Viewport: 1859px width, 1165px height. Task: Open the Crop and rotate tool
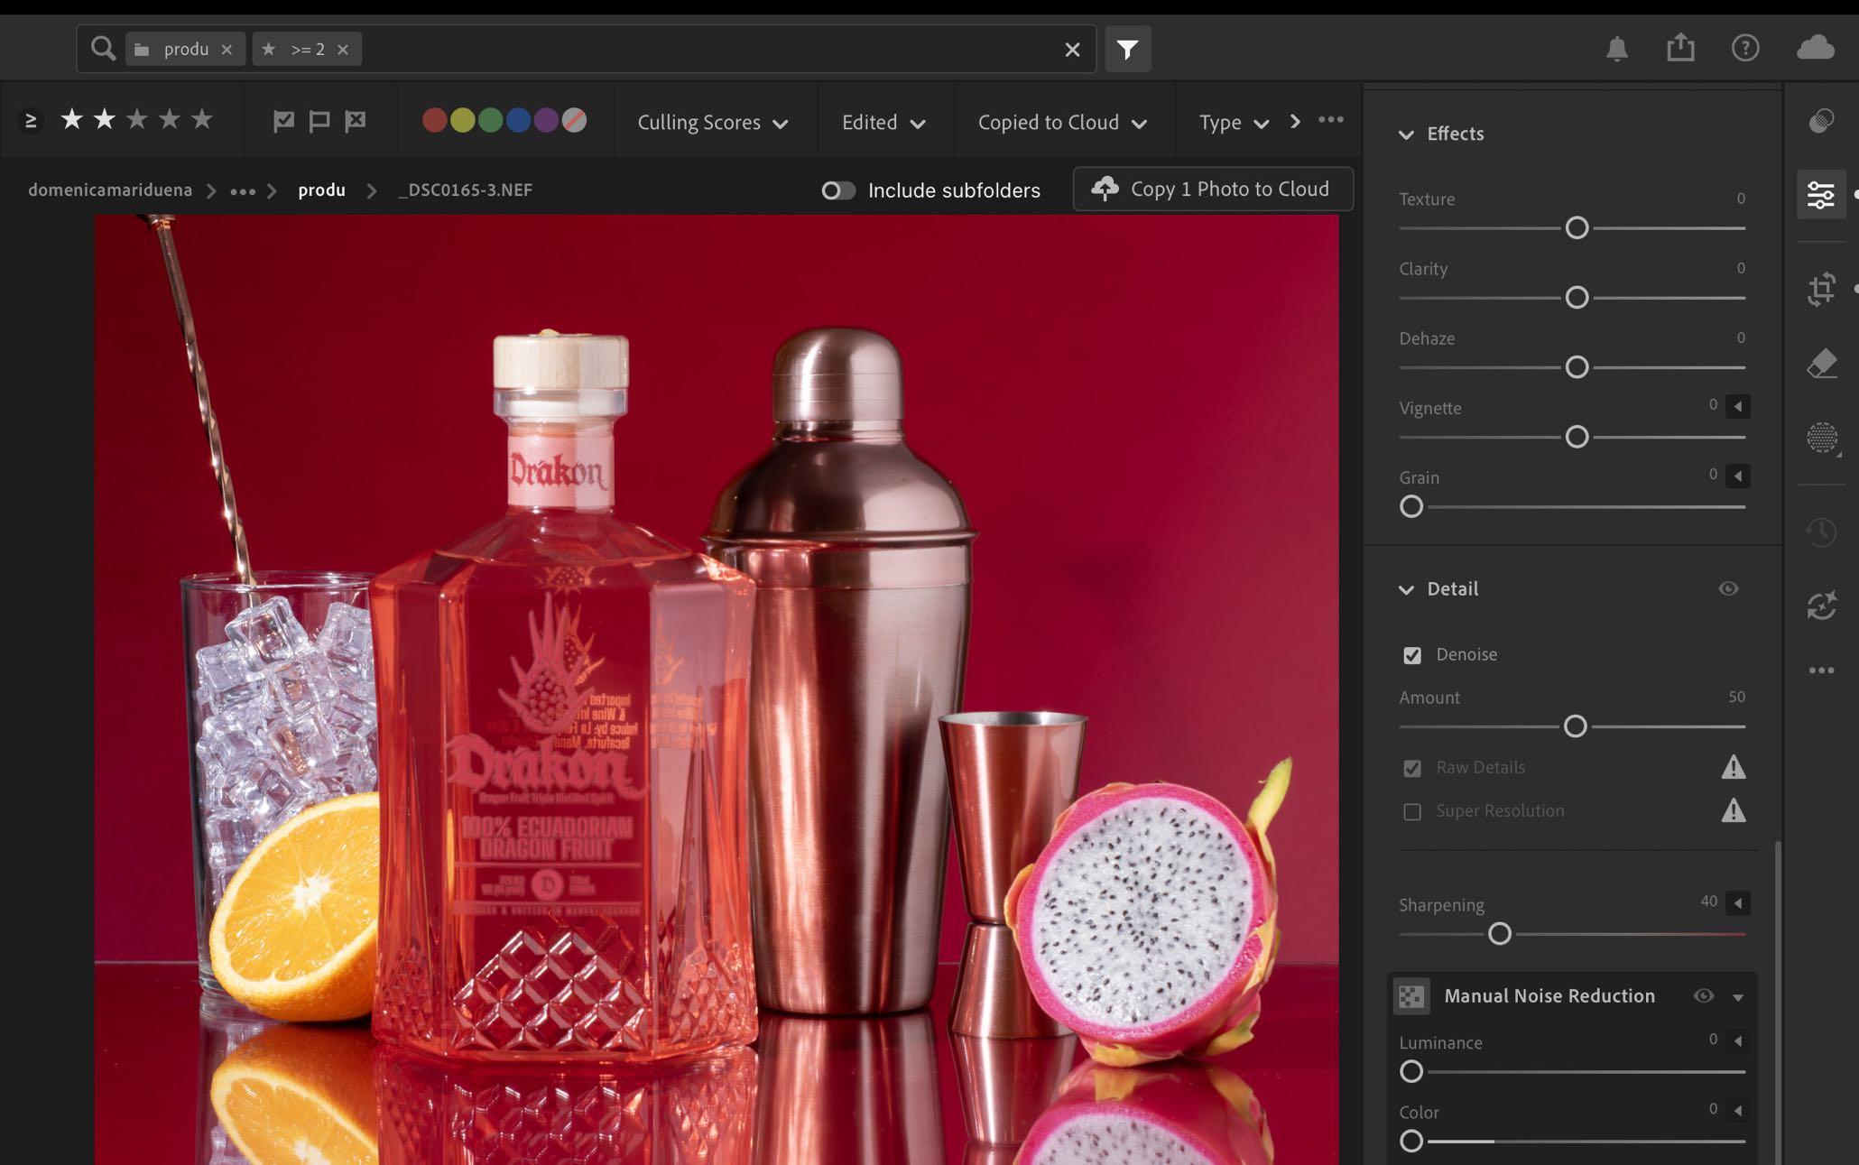(x=1821, y=289)
